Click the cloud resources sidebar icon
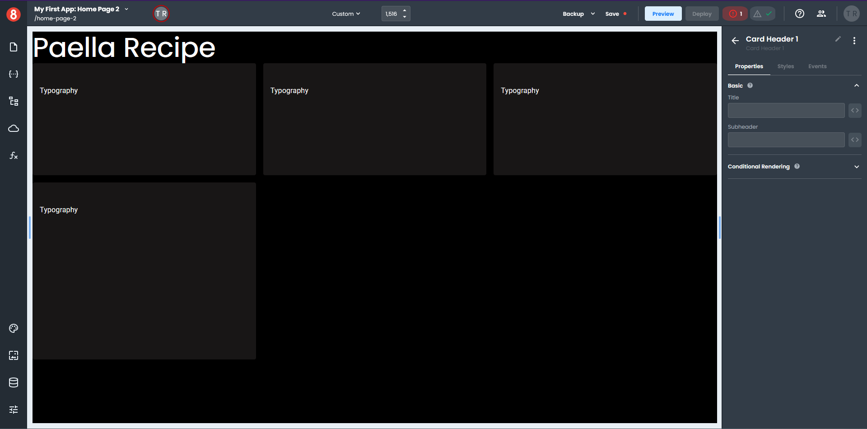 tap(14, 129)
